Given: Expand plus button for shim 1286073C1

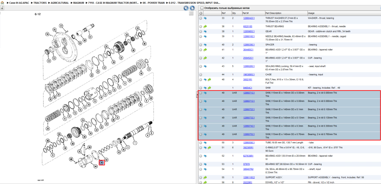Looking at the screenshot, I should coord(201,118).
